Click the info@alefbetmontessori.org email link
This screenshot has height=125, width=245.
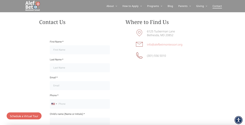coord(164,45)
